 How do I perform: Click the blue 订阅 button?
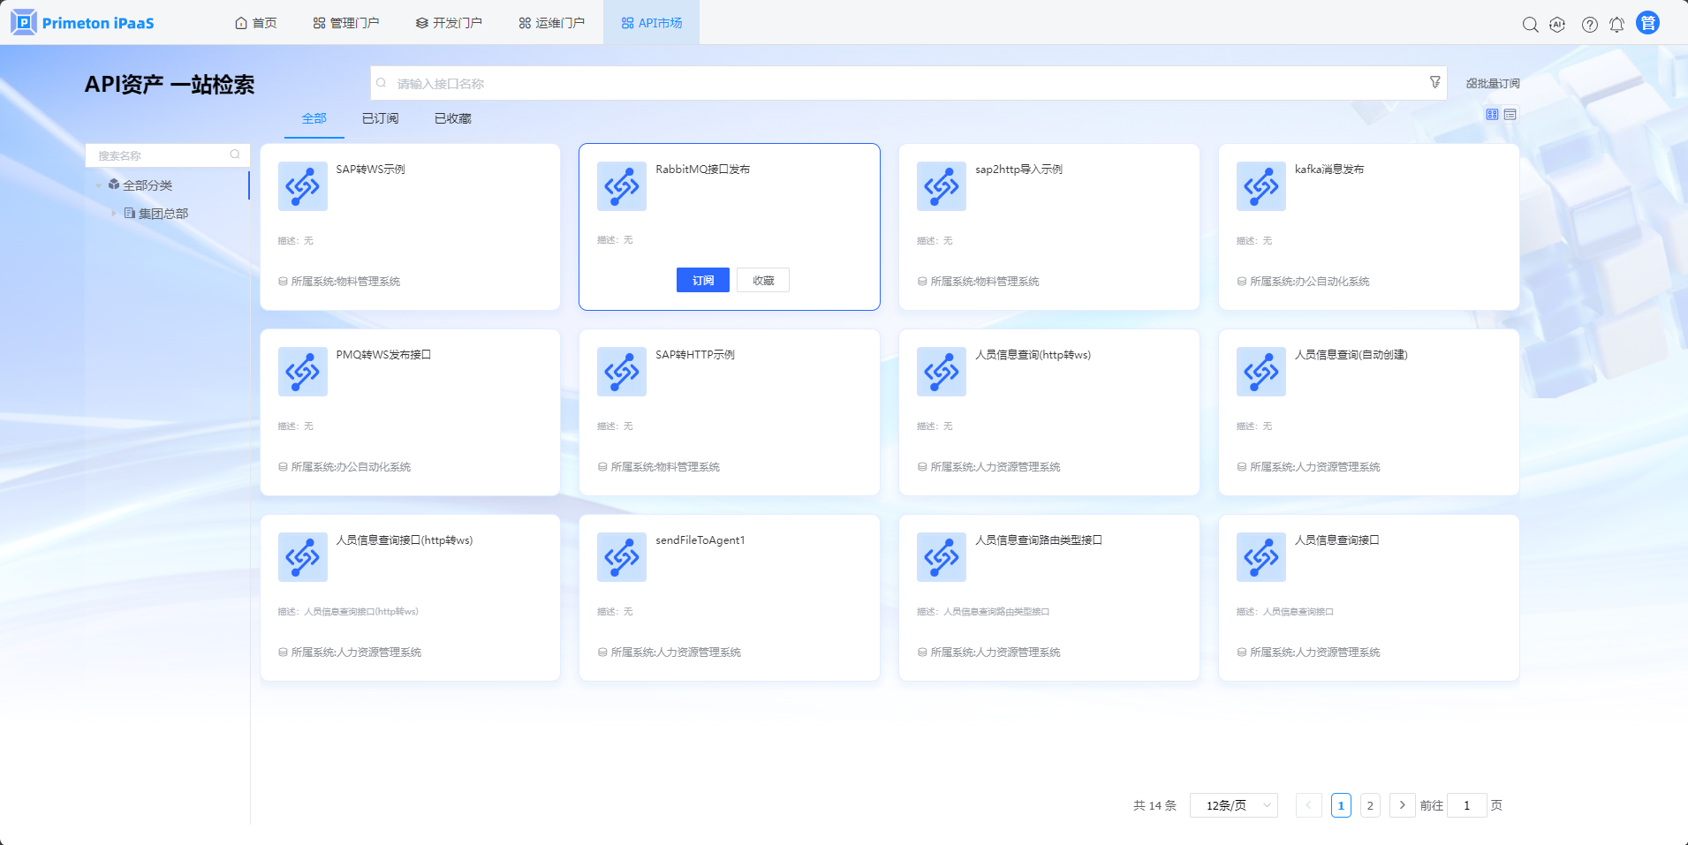pos(703,280)
